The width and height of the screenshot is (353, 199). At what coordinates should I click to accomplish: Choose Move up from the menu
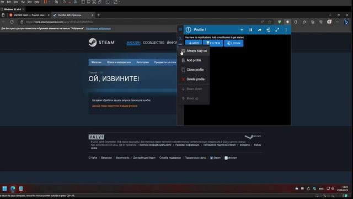(x=194, y=98)
